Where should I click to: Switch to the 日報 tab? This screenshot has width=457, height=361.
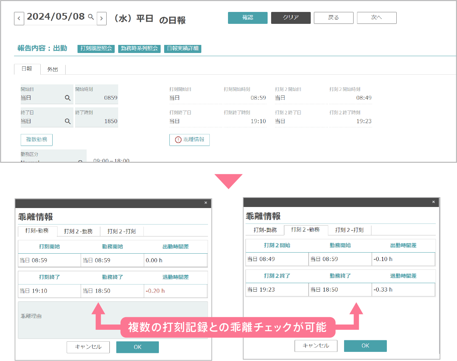(27, 69)
